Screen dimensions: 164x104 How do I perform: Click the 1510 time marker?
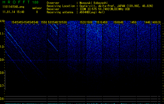click(99, 22)
